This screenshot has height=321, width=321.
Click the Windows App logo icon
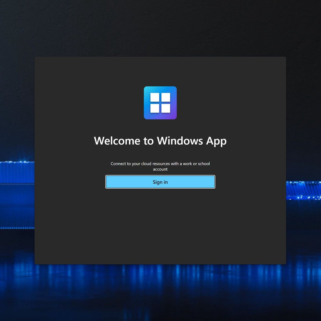click(160, 103)
